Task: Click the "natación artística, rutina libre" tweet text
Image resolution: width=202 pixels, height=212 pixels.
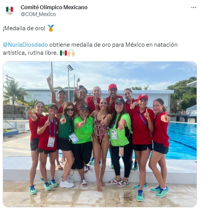Action: pos(90,49)
